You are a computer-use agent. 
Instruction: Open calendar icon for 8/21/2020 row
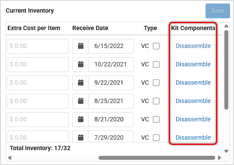click(x=81, y=119)
